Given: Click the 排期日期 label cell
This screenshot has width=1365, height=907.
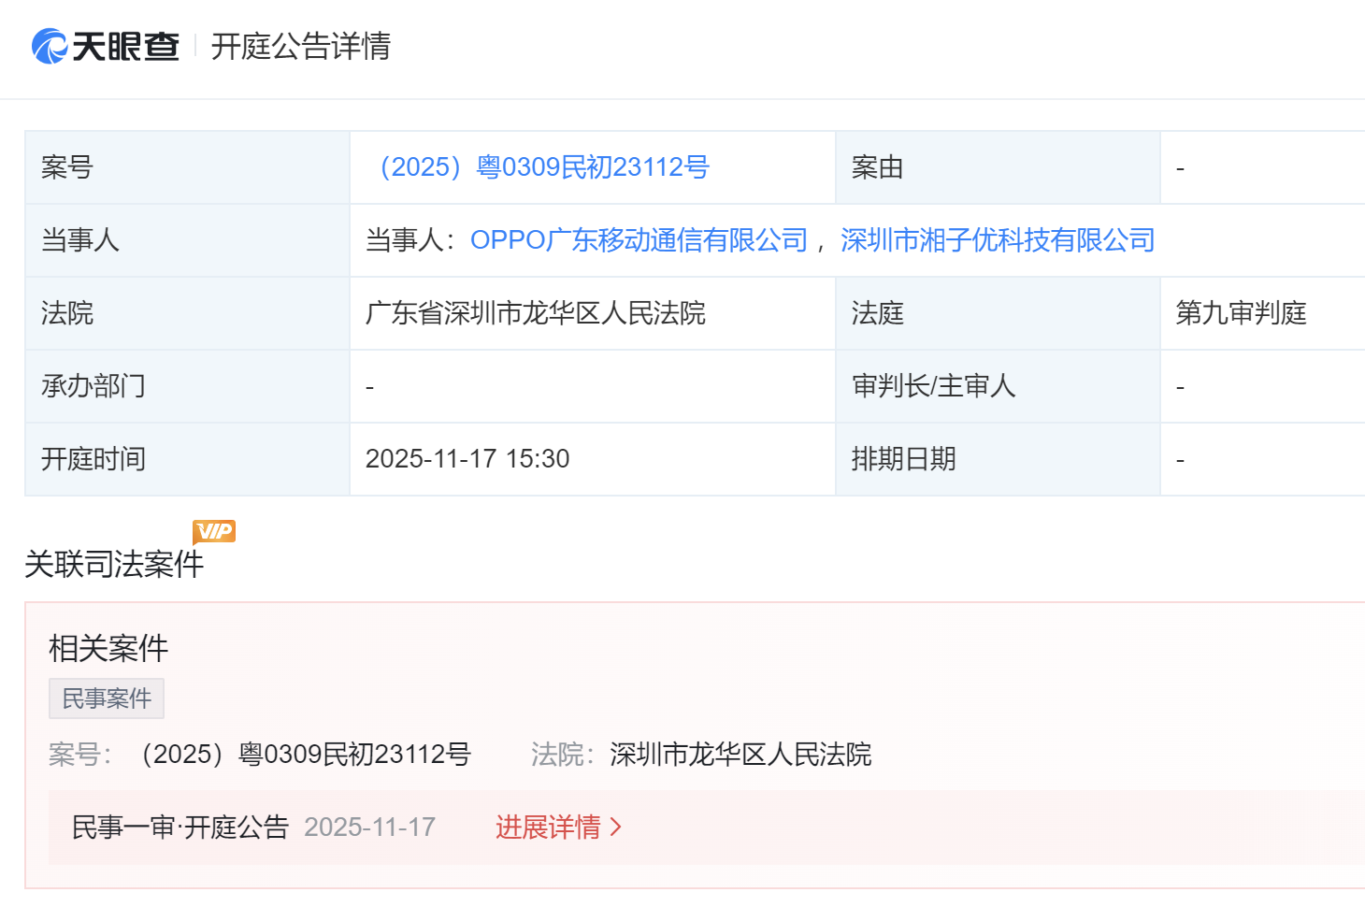Looking at the screenshot, I should (x=998, y=459).
